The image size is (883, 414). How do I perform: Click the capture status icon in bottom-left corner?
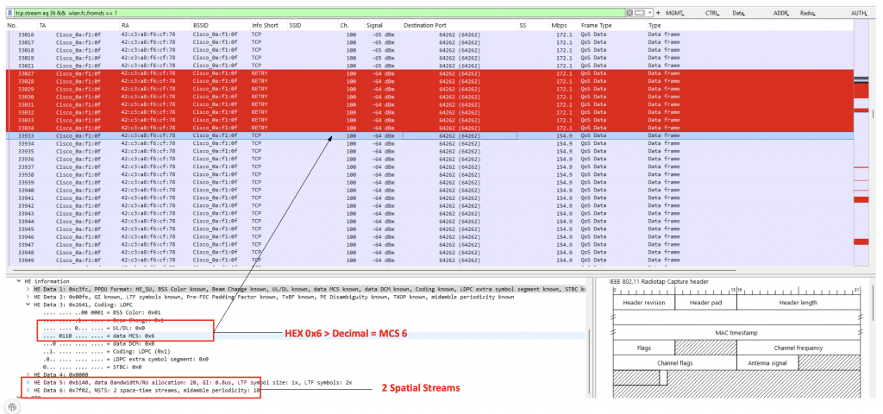pos(11,406)
